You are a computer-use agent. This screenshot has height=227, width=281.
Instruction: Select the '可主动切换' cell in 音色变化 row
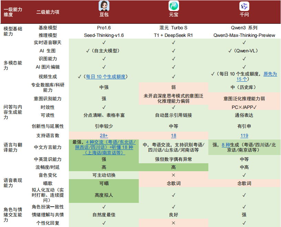pyautogui.click(x=104, y=175)
